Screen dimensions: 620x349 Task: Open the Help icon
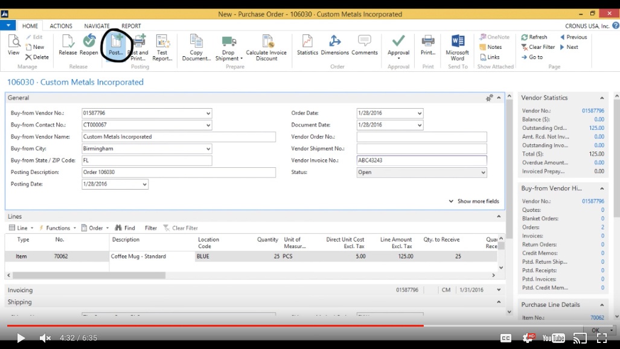coord(616,26)
